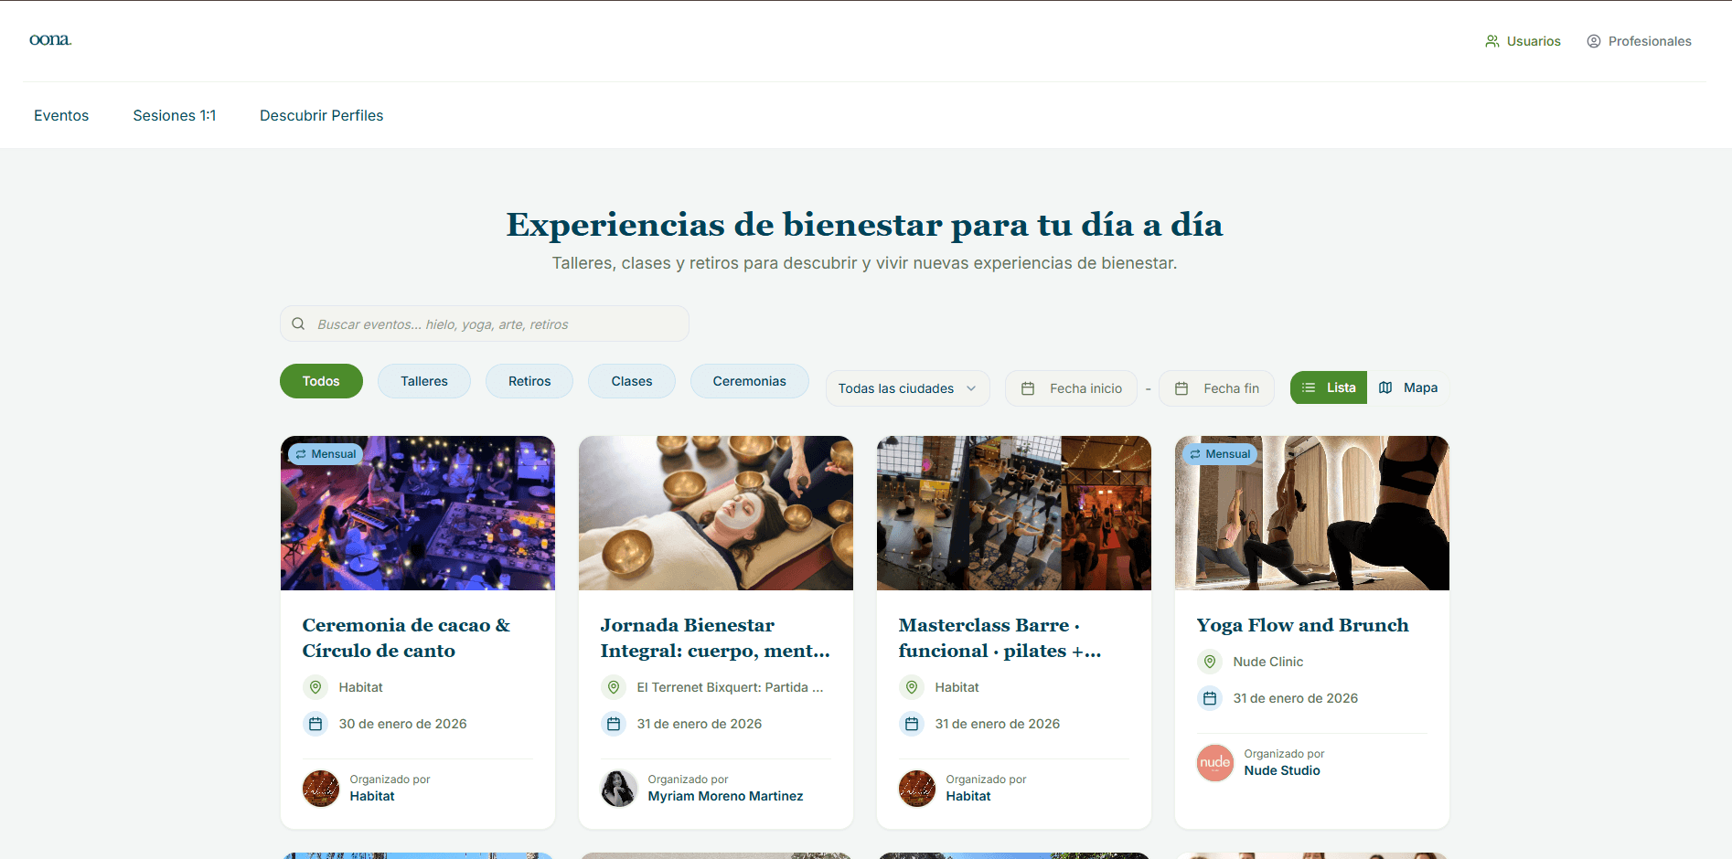Click the calendar icon in Fecha fin
This screenshot has width=1732, height=859.
[x=1181, y=388]
